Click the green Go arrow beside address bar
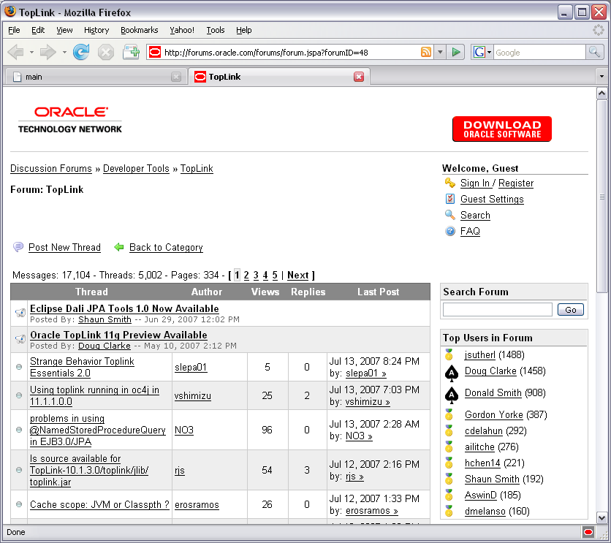This screenshot has width=611, height=543. pyautogui.click(x=455, y=52)
